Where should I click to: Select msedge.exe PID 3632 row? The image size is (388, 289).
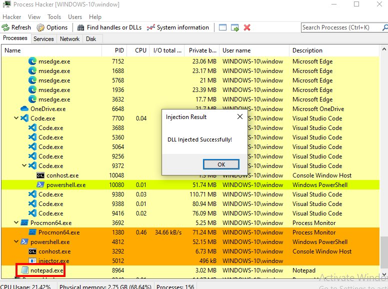[x=190, y=99]
